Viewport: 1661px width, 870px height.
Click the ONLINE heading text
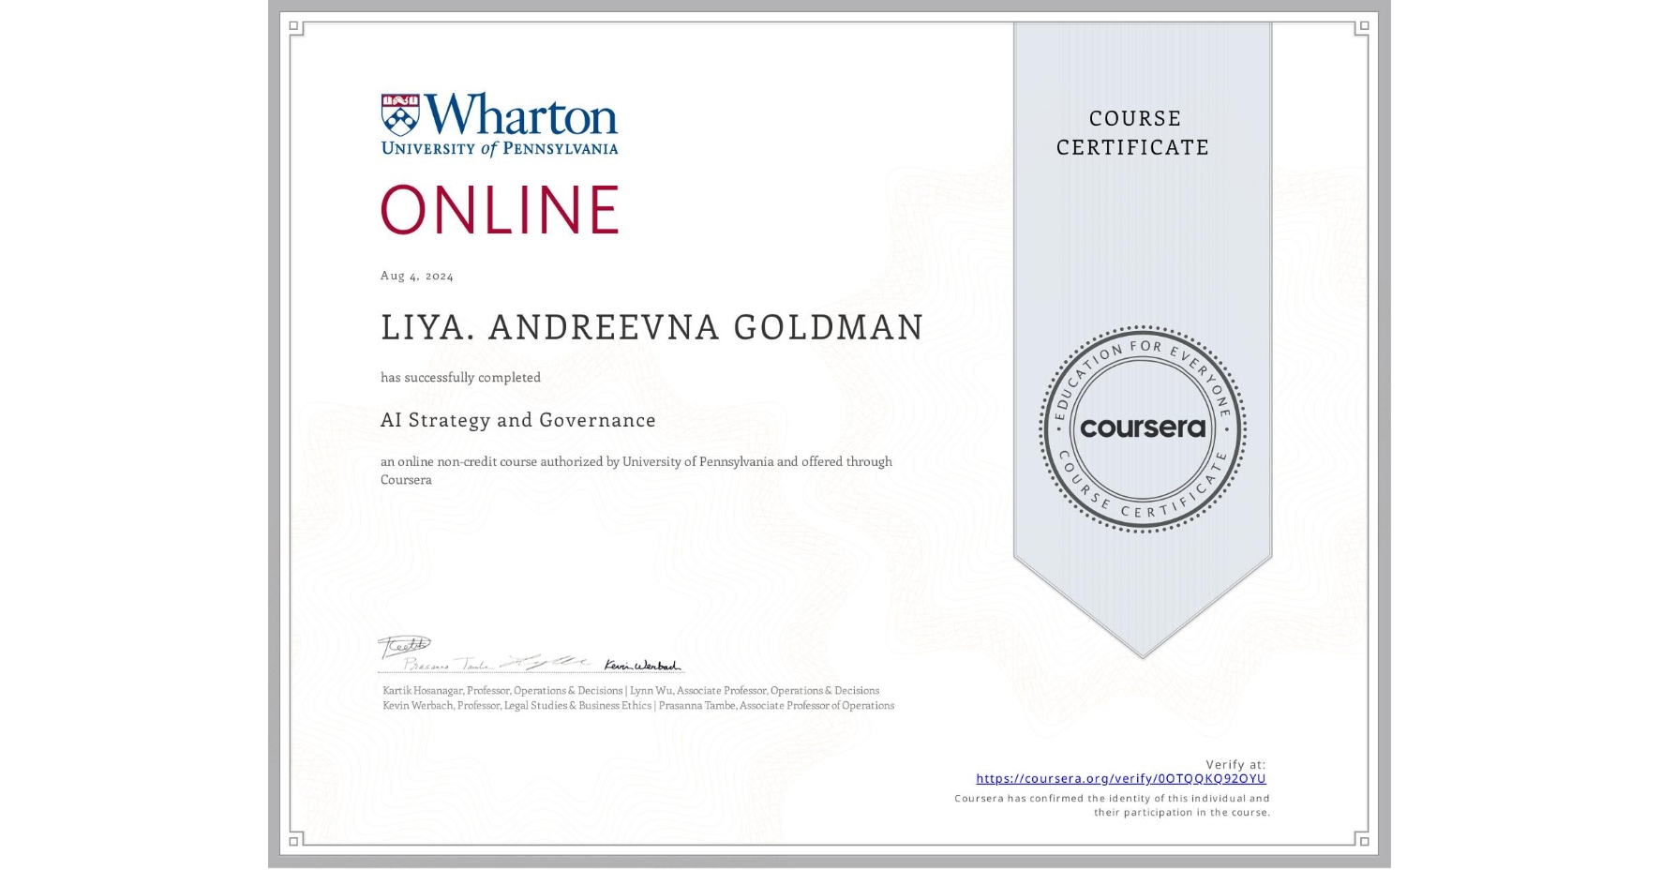(x=500, y=210)
